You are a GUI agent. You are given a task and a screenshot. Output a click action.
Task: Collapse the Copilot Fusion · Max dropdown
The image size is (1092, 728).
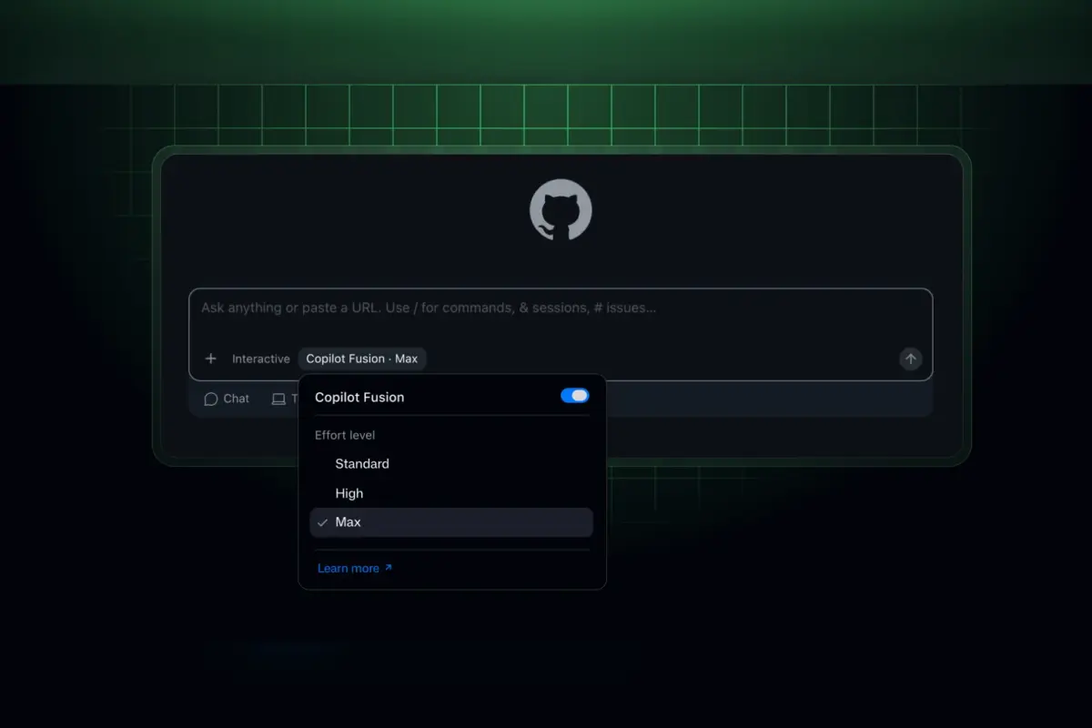point(362,359)
